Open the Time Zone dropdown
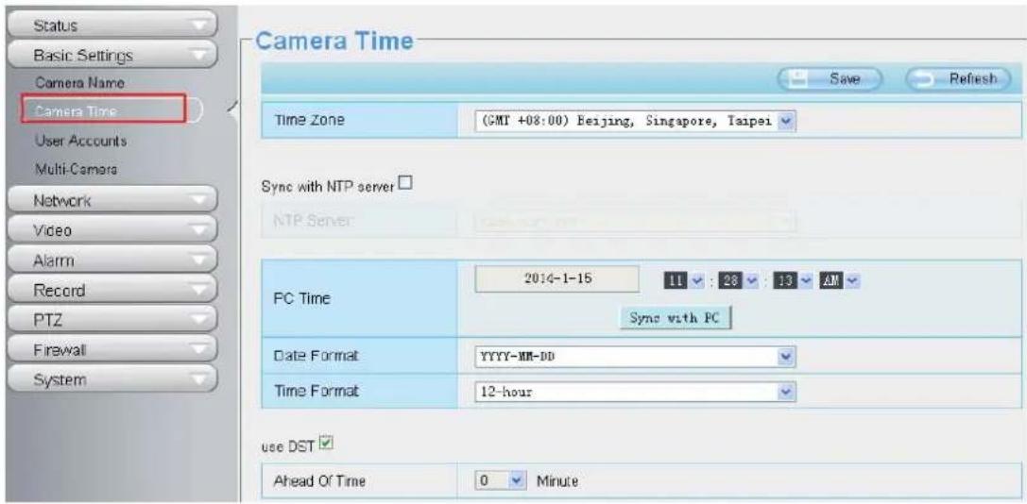 coord(633,121)
